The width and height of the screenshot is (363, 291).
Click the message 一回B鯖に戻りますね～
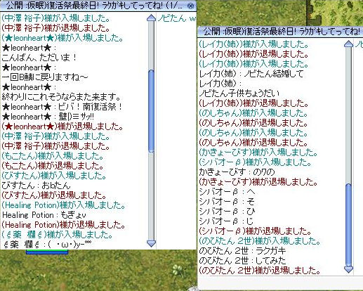click(x=45, y=77)
